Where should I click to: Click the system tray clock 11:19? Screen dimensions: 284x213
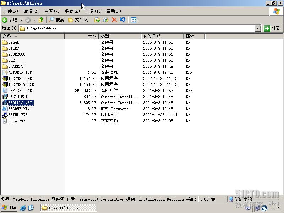275,208
